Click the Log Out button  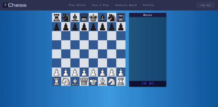(x=206, y=5)
